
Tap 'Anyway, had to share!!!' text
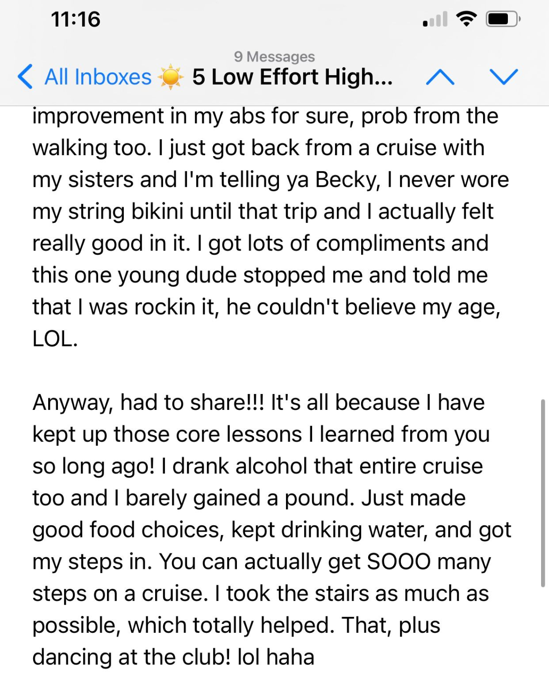coord(149,403)
